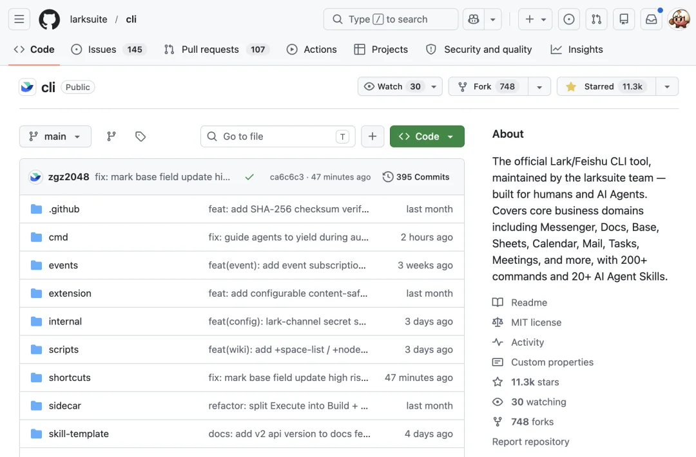View branches via the branch icon
The width and height of the screenshot is (696, 457).
pos(111,136)
